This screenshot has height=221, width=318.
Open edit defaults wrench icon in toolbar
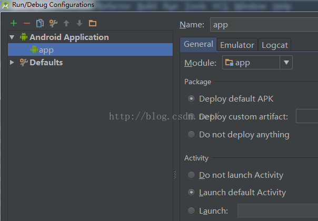click(x=53, y=23)
